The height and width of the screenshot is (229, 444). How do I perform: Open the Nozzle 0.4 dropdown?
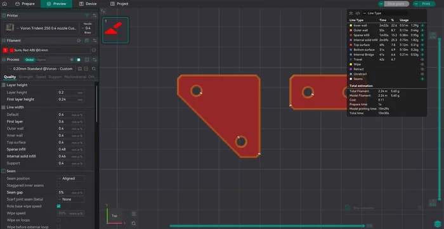click(x=88, y=29)
